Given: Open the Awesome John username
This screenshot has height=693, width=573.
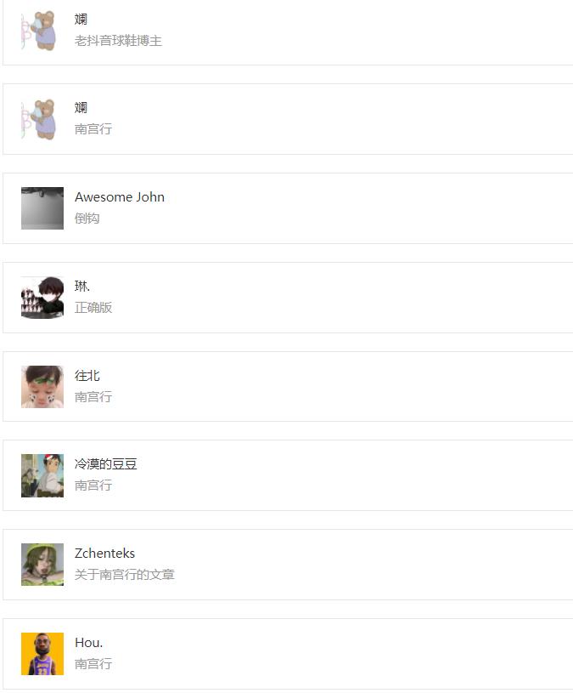Looking at the screenshot, I should pos(120,197).
